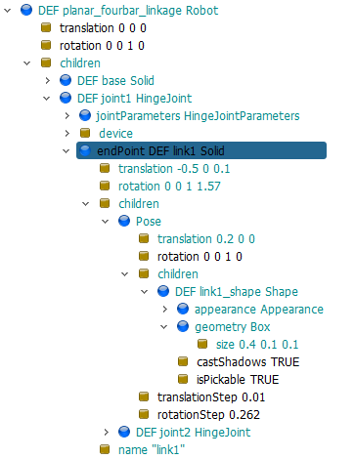Image resolution: width=355 pixels, height=459 pixels.
Task: Click the yellow field icon beside device
Action: tap(85, 133)
